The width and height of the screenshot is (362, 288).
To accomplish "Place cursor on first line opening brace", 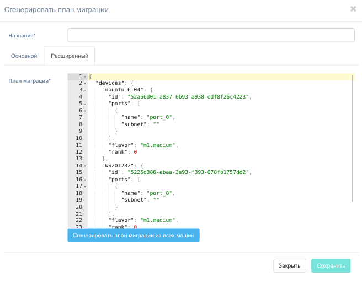I will coord(91,77).
